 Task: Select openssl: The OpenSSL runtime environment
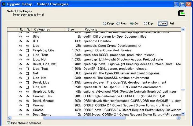(x=116, y=78)
